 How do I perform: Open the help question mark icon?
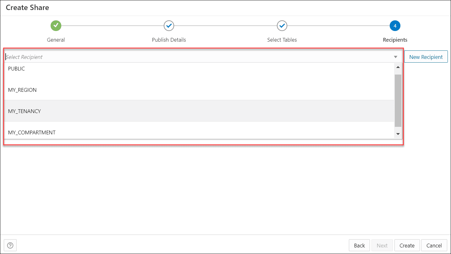click(x=10, y=245)
